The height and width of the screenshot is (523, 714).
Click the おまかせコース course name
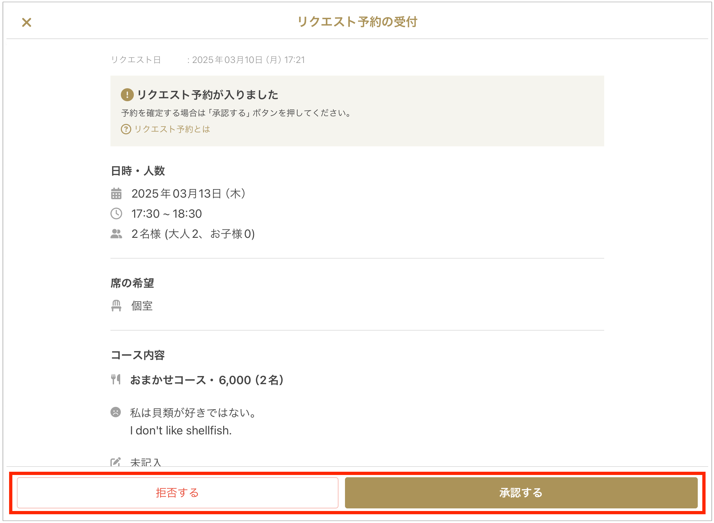click(x=168, y=380)
